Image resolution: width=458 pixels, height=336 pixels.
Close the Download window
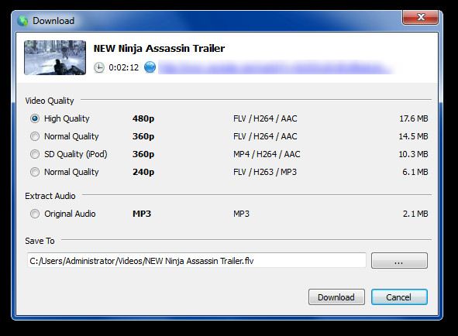[421, 17]
